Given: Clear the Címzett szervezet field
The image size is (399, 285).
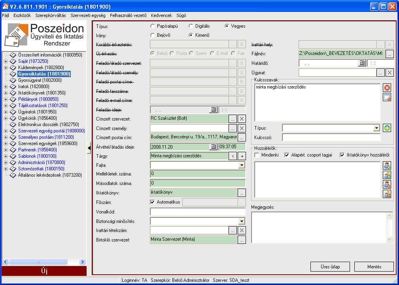Looking at the screenshot, I should 242,119.
